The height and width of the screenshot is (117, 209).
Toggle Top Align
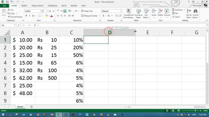(x=58, y=11)
